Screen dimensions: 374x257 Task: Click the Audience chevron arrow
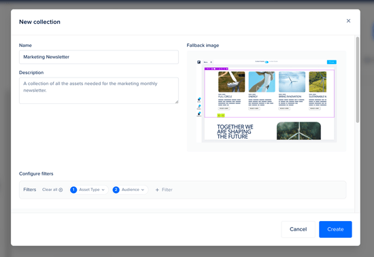click(x=143, y=190)
